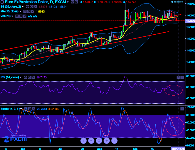The height and width of the screenshot is (150, 195).
Task: Click the high price value 1.58326
Action: click(103, 2)
